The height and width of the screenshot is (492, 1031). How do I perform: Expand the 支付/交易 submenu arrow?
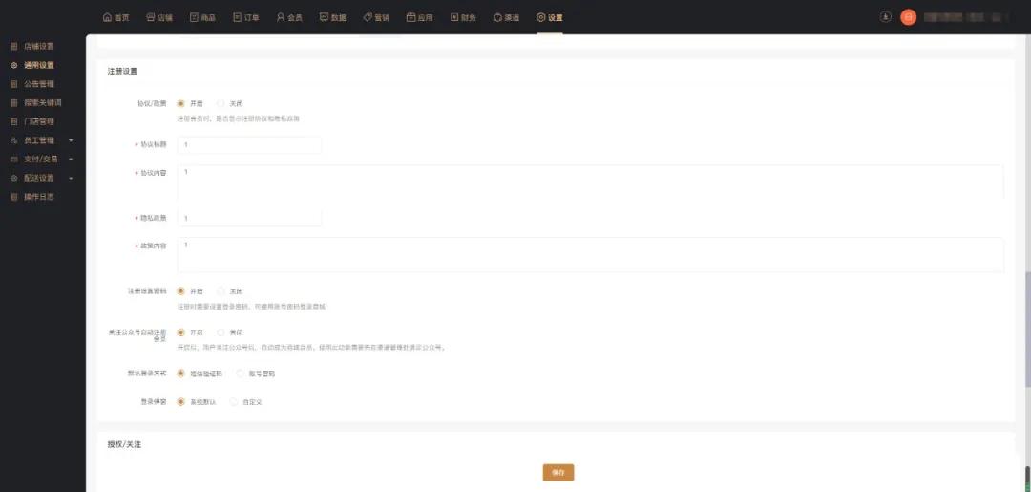tap(71, 160)
